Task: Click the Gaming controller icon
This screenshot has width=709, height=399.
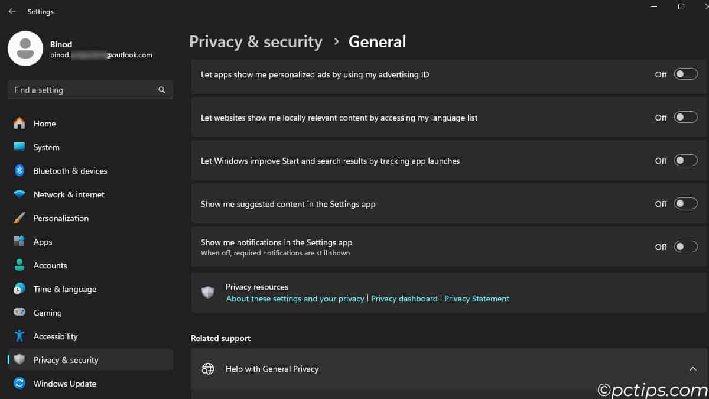Action: click(19, 313)
